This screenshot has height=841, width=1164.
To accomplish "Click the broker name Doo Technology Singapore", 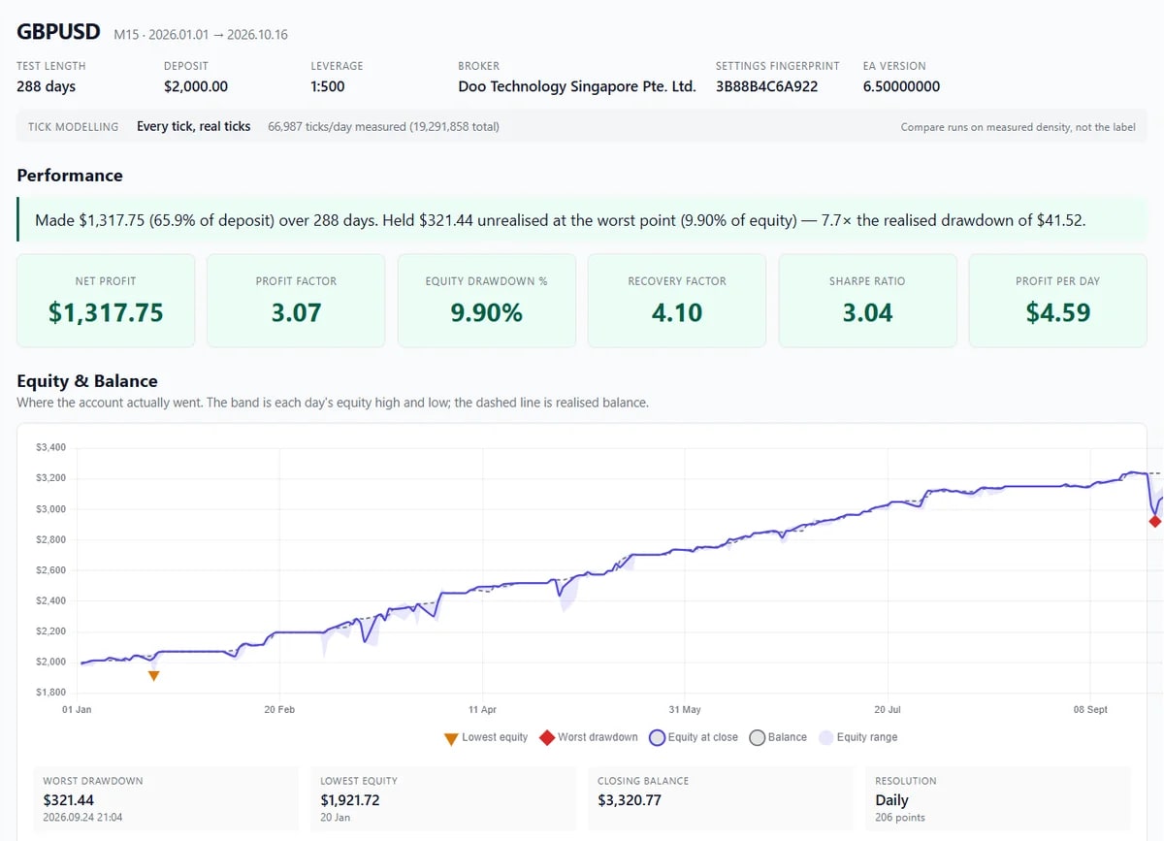I will (x=577, y=86).
